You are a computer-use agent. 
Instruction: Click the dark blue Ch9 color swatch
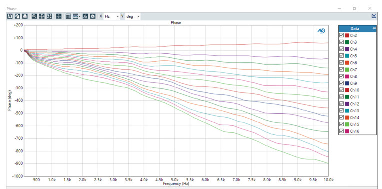pos(347,83)
